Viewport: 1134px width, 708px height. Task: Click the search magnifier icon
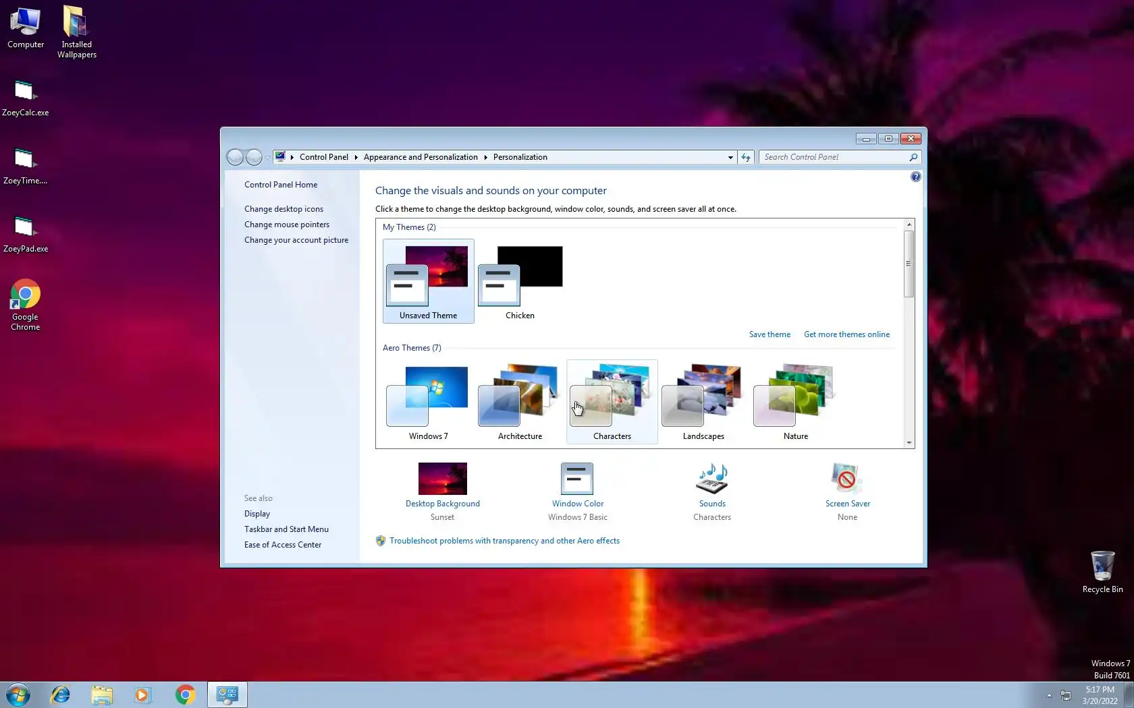coord(913,157)
